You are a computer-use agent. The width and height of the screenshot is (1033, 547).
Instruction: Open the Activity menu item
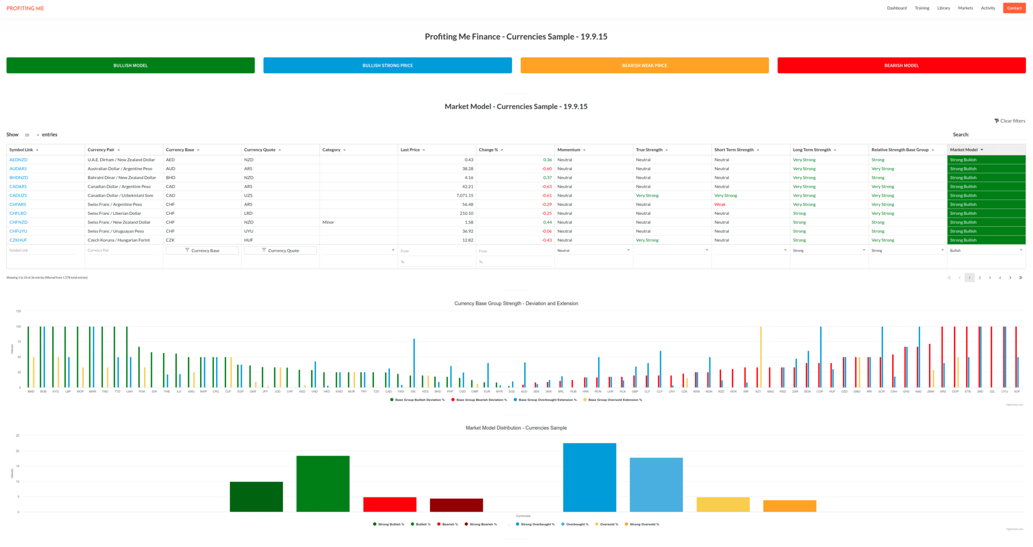click(988, 8)
